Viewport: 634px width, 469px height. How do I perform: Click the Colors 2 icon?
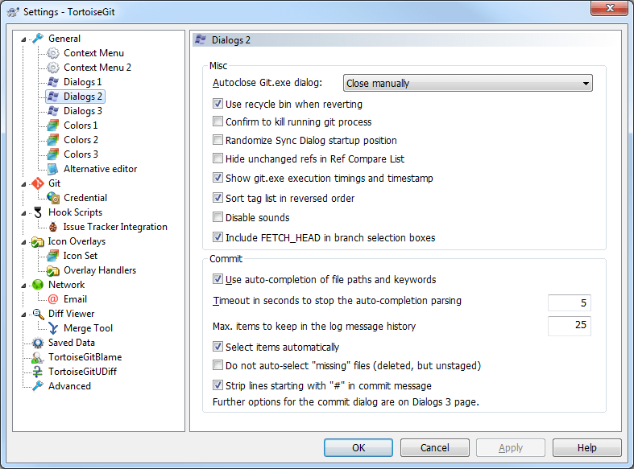53,140
